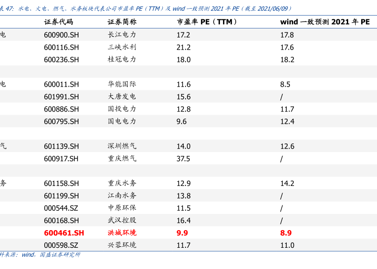Select stock code 600011.SH
Viewport: 377px width, 269px height.
(61, 84)
